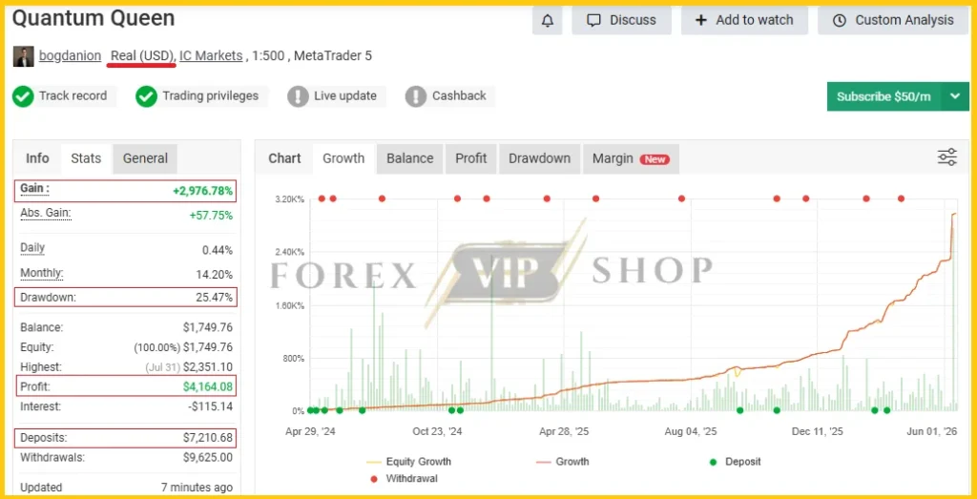This screenshot has width=977, height=499.
Task: Toggle Equity Growth legend item
Action: (409, 462)
